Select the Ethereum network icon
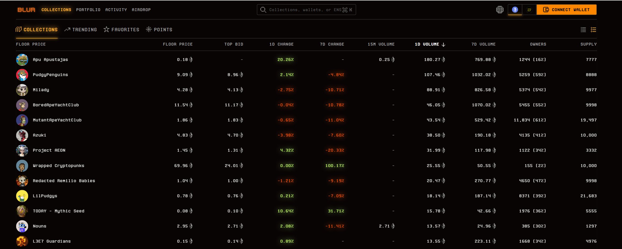Viewport: 622px width, 249px height. (515, 10)
